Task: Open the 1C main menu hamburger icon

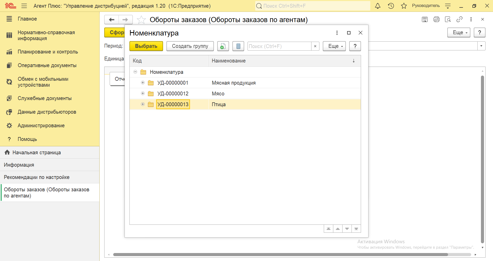Action: coord(24,6)
